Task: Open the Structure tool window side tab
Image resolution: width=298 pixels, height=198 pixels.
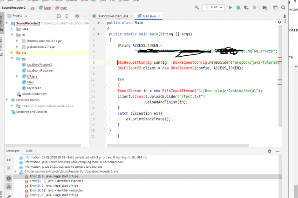Action: click(1, 46)
